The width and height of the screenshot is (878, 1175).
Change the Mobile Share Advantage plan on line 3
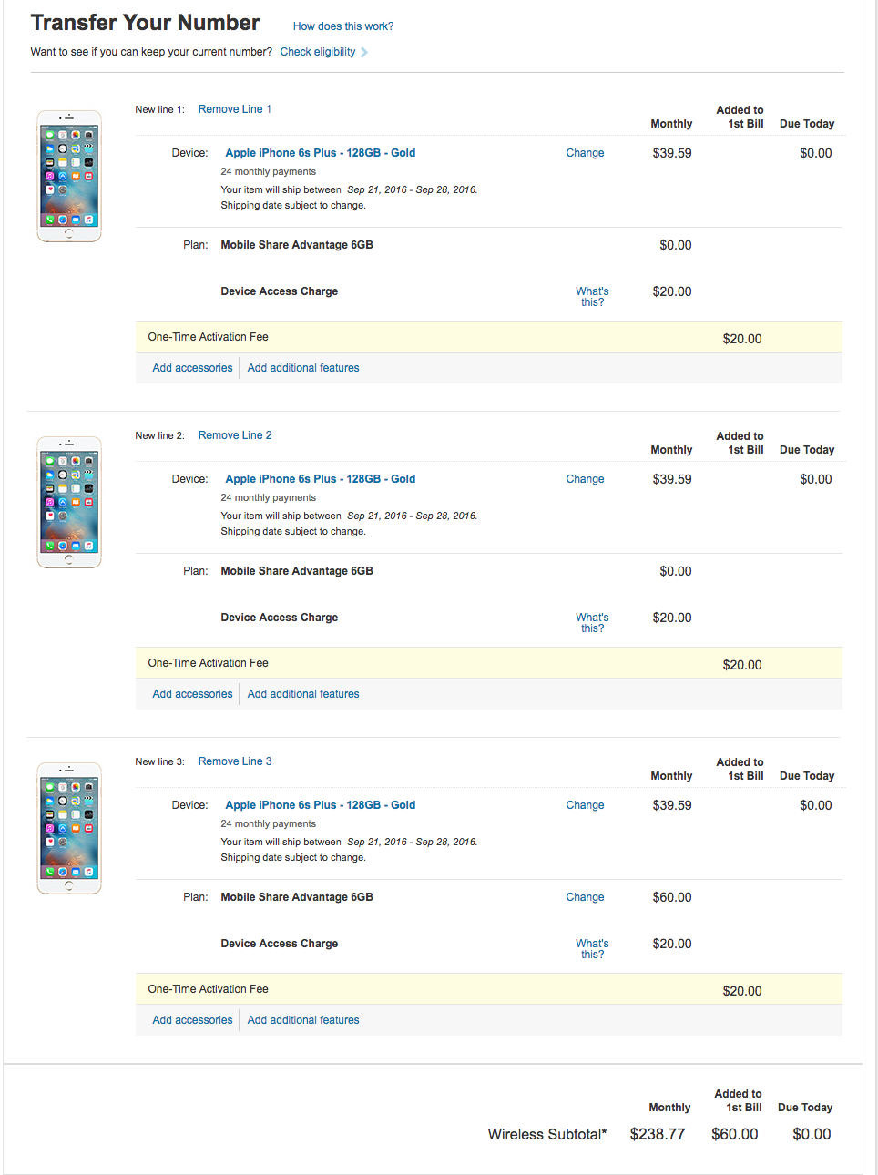tap(585, 897)
